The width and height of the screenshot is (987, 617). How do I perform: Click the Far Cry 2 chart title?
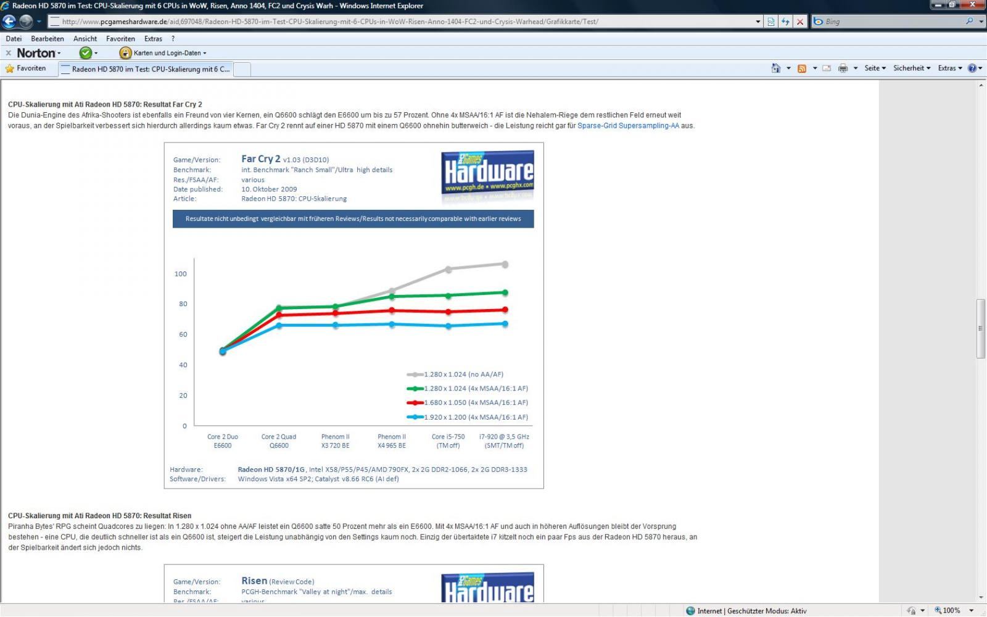(x=260, y=159)
